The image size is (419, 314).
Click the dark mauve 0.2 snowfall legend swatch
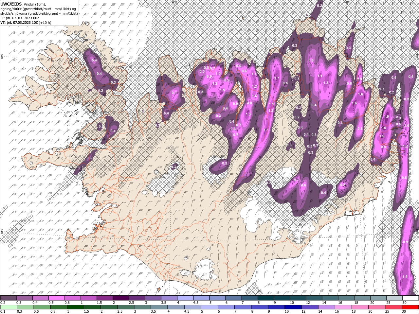click(8, 298)
